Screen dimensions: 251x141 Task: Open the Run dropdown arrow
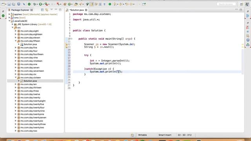point(43,4)
